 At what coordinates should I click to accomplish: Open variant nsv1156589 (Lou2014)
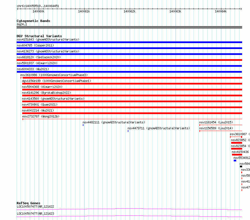[x=221, y=131]
